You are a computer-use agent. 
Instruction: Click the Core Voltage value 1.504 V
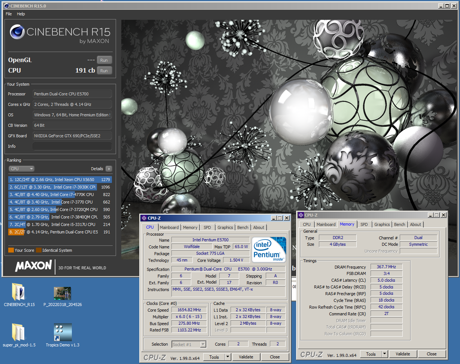[x=237, y=260]
